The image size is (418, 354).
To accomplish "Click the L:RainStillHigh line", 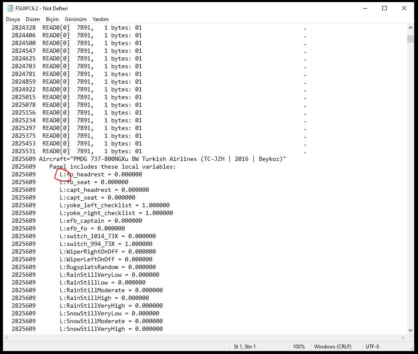I will 80,298.
